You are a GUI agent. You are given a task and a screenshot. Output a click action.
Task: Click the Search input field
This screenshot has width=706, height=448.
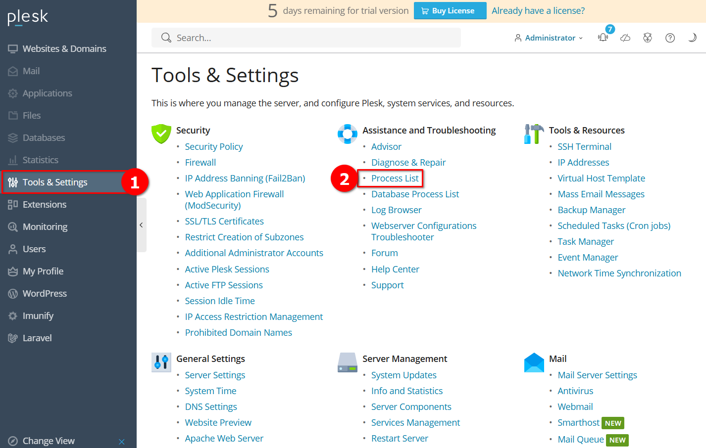click(306, 38)
